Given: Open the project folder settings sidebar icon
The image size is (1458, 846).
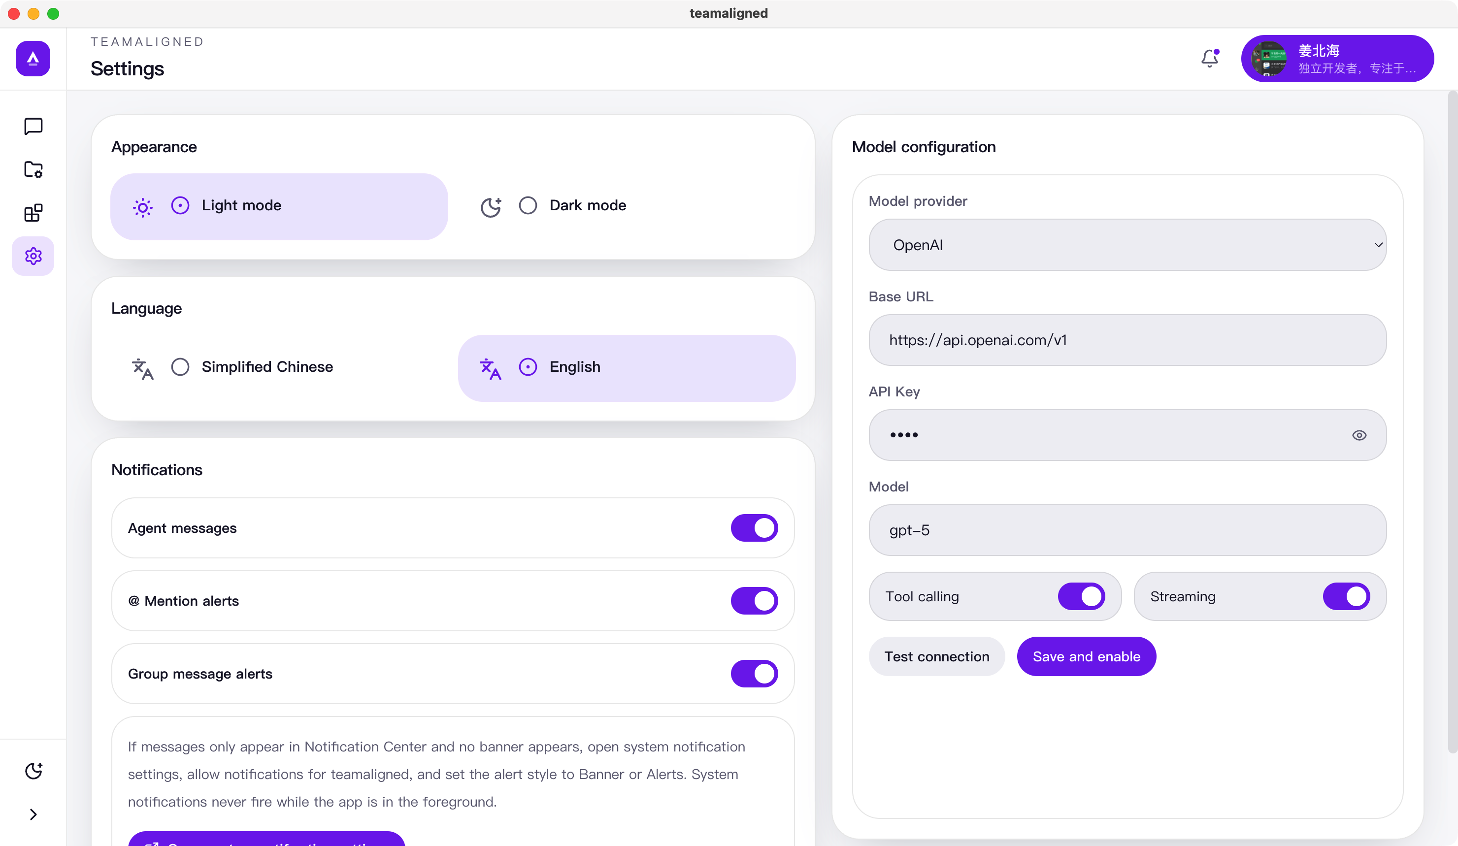Looking at the screenshot, I should pyautogui.click(x=33, y=169).
